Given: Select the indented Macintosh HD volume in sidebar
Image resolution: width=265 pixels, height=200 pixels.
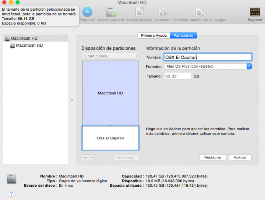Looking at the screenshot, I should (x=35, y=45).
